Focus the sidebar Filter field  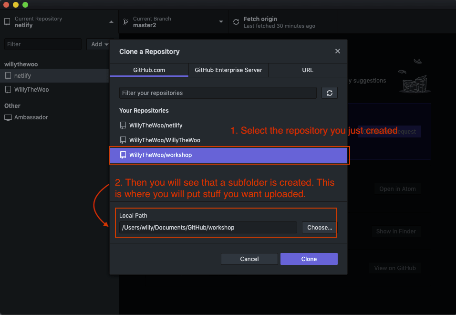point(43,44)
